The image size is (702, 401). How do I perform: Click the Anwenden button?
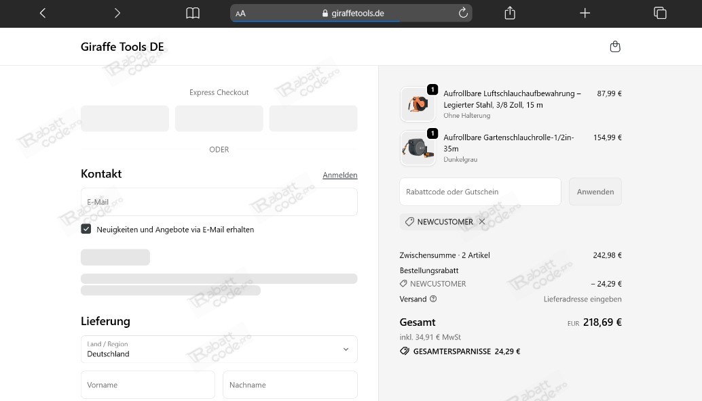pos(595,192)
